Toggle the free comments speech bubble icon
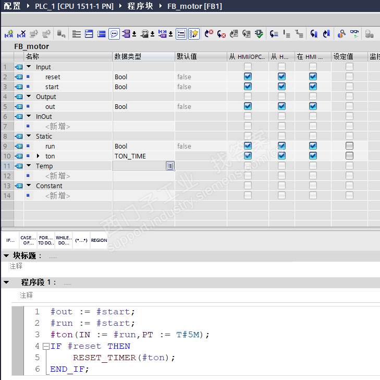The height and width of the screenshot is (380, 380). point(114,34)
